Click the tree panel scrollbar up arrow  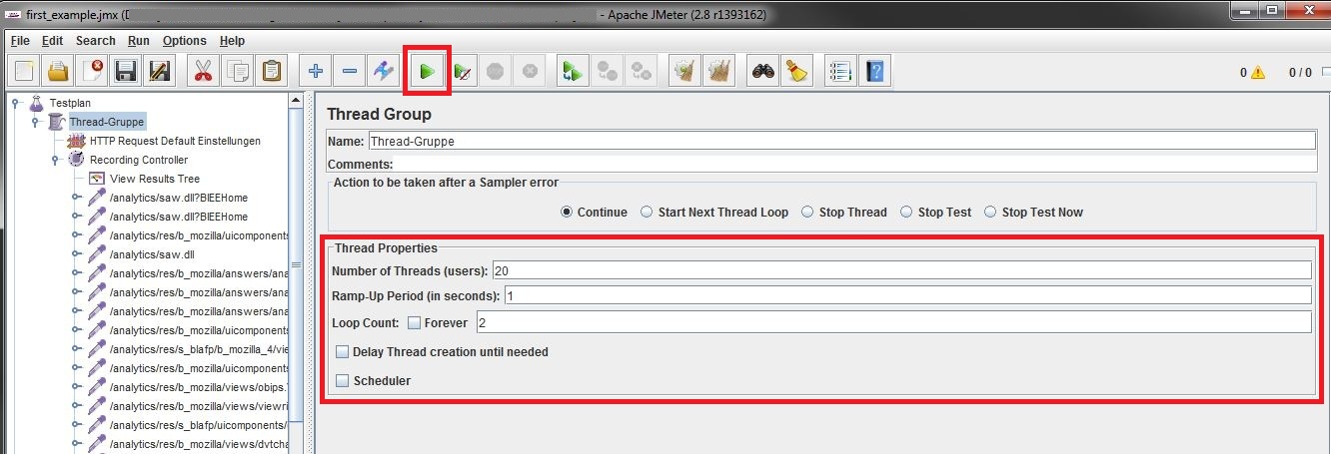click(x=296, y=101)
